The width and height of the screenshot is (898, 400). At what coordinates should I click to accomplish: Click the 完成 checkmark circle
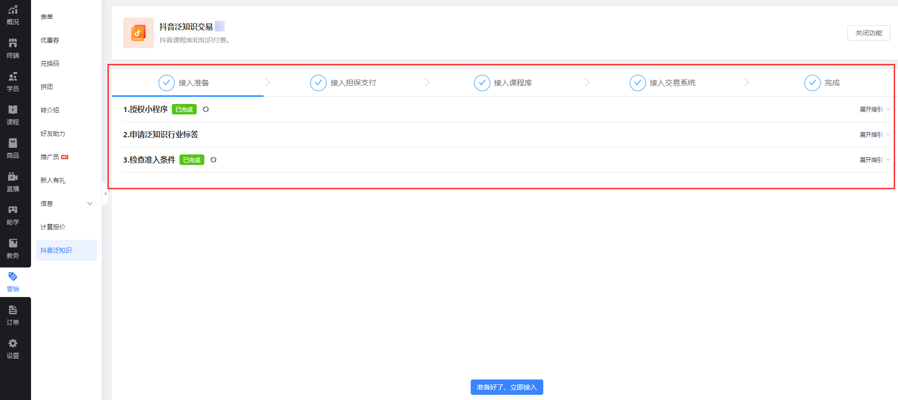pos(813,82)
